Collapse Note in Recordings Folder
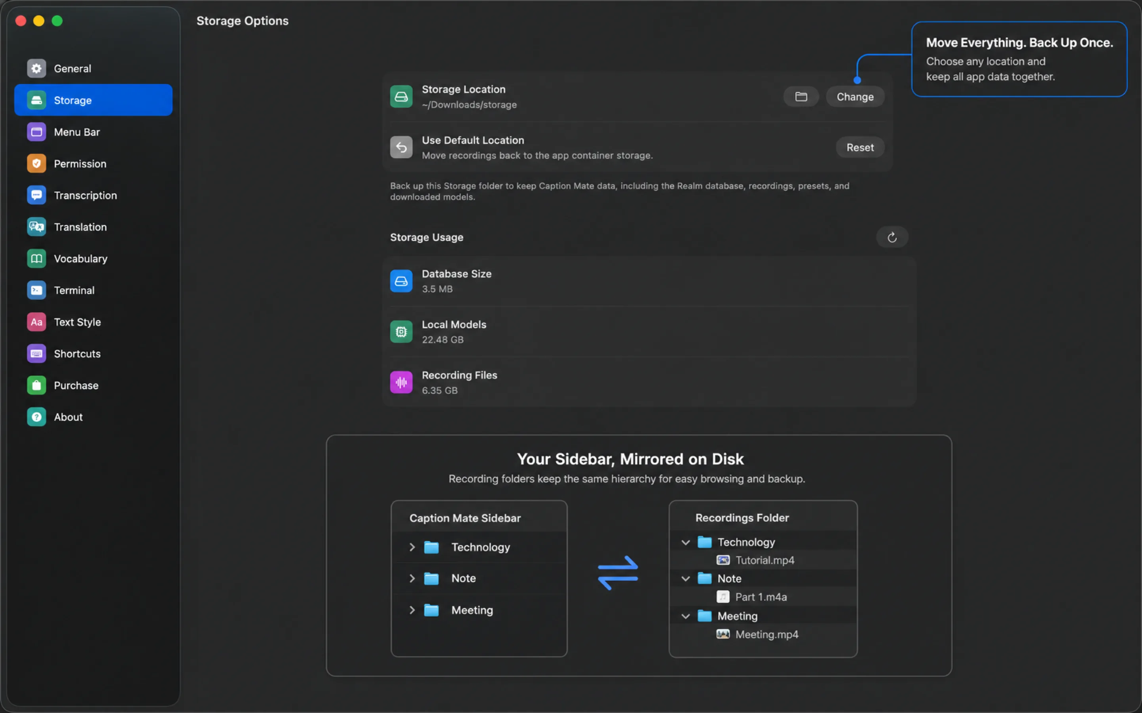The image size is (1142, 713). [x=686, y=579]
